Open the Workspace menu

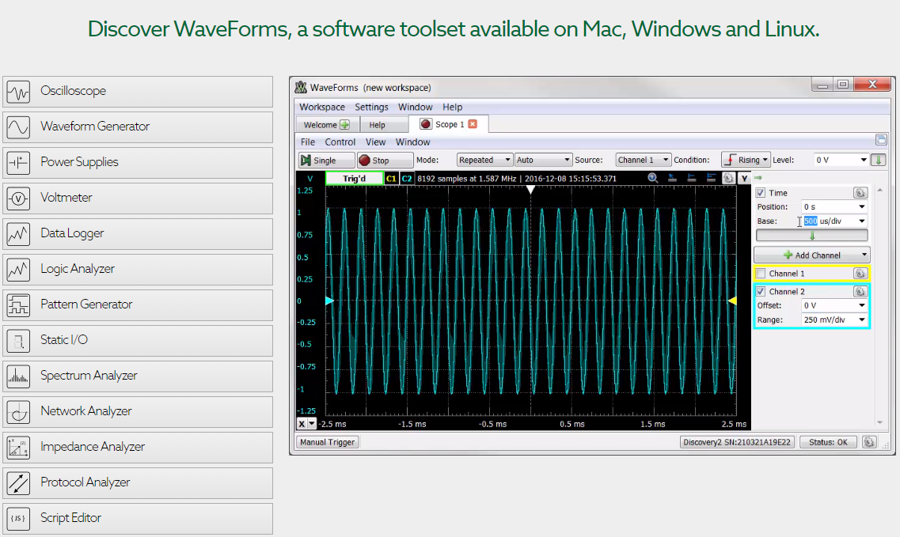pyautogui.click(x=322, y=108)
